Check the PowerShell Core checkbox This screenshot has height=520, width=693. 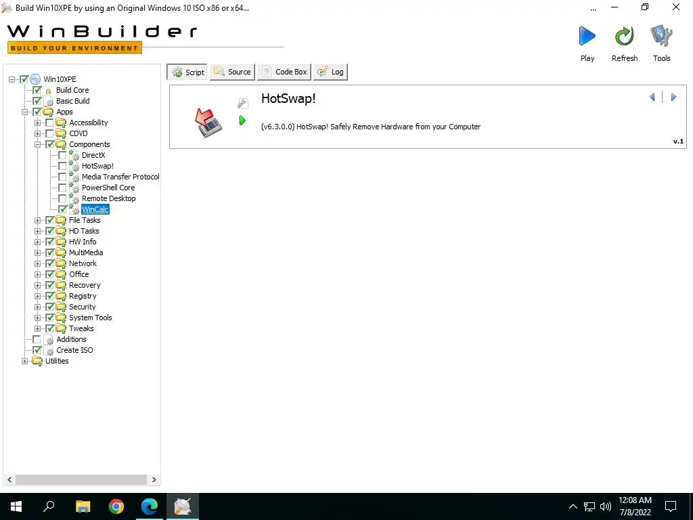coord(62,188)
